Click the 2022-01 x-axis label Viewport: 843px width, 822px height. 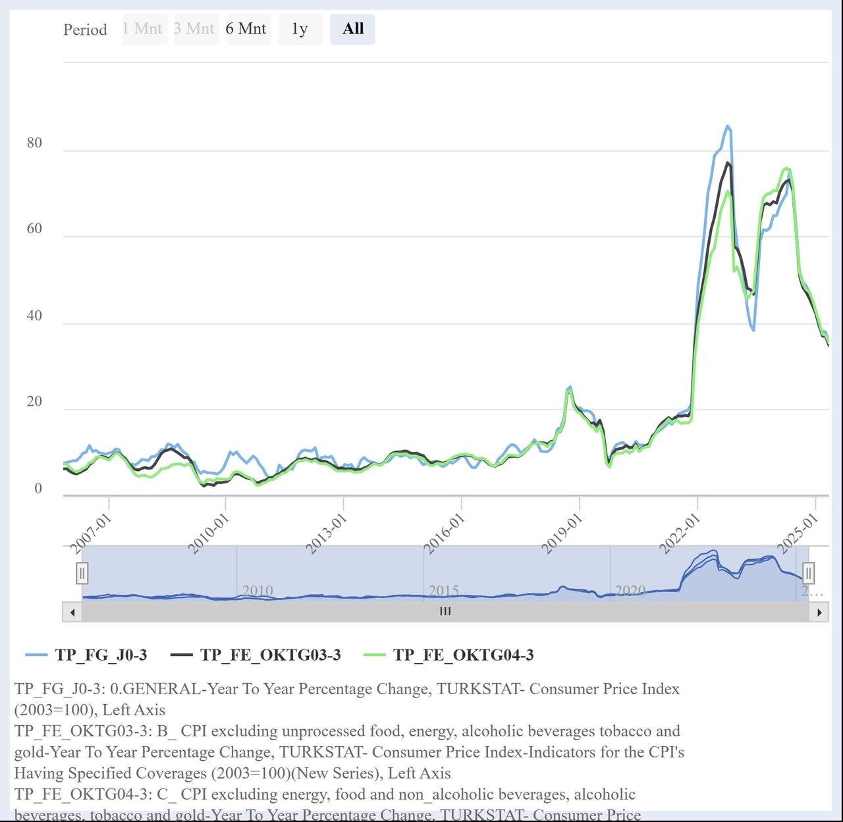[x=679, y=534]
